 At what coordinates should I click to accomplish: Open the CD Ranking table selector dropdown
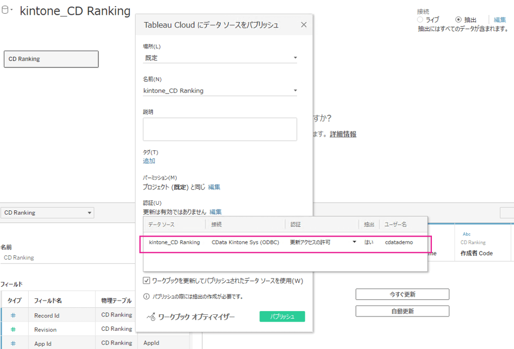47,213
